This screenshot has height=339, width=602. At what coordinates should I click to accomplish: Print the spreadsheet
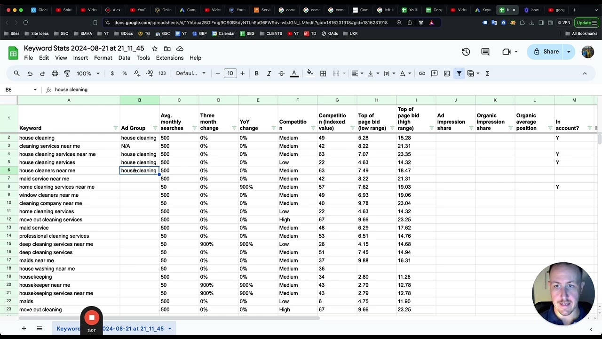click(x=55, y=73)
